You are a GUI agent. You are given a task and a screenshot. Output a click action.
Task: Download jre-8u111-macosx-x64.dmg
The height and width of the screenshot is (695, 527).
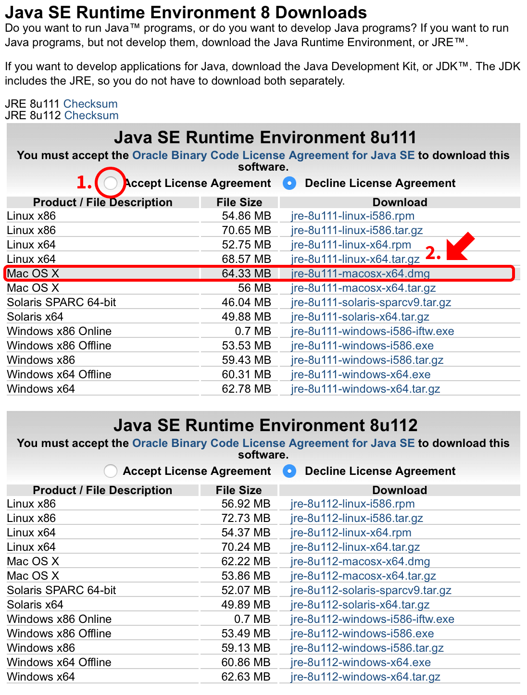(x=360, y=273)
